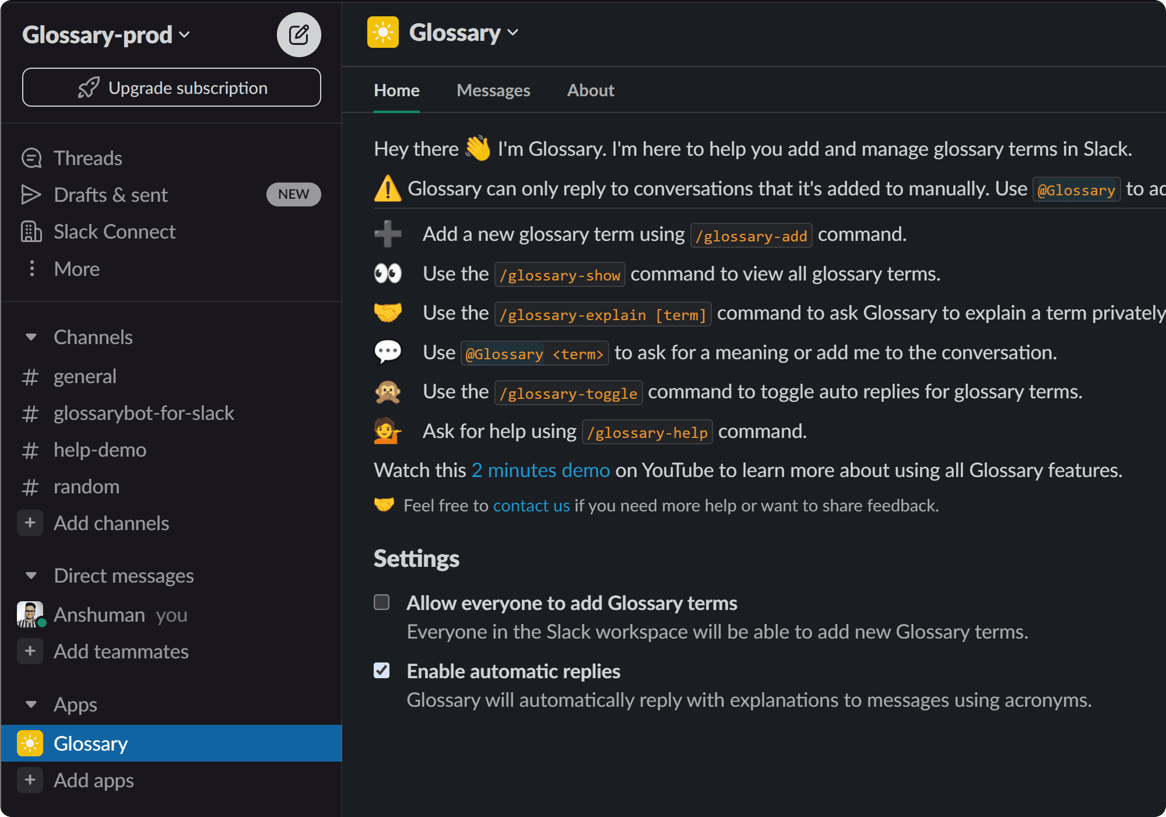Image resolution: width=1166 pixels, height=817 pixels.
Task: Open Drafts & sent
Action: (110, 195)
